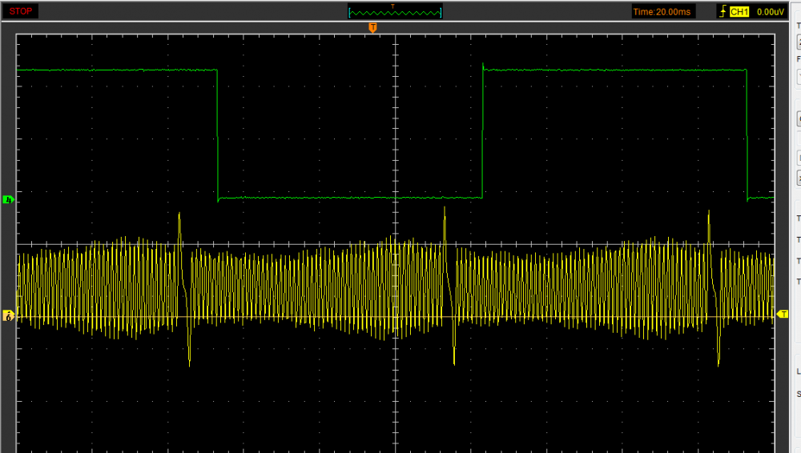Click the red STOP status indicator
This screenshot has width=801, height=453.
(21, 11)
